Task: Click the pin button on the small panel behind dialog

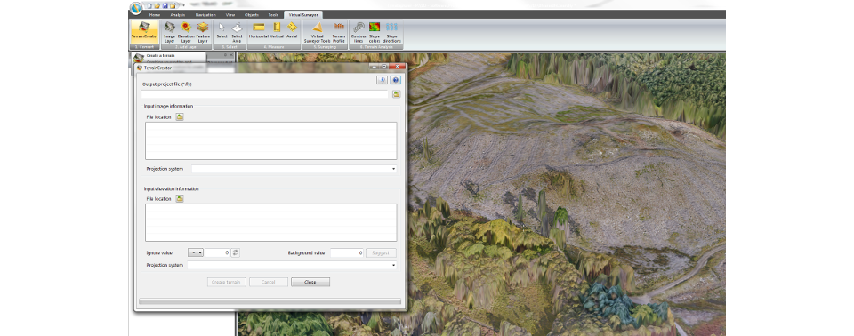Action: pyautogui.click(x=225, y=55)
